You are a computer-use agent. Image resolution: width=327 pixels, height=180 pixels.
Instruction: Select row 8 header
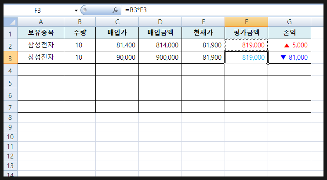point(11,118)
